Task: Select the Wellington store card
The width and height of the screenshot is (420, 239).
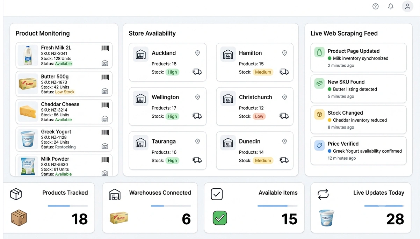Action: tap(168, 107)
